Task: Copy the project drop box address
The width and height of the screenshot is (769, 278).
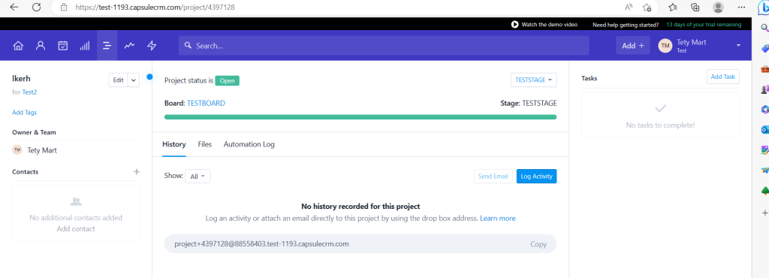Action: (x=538, y=244)
